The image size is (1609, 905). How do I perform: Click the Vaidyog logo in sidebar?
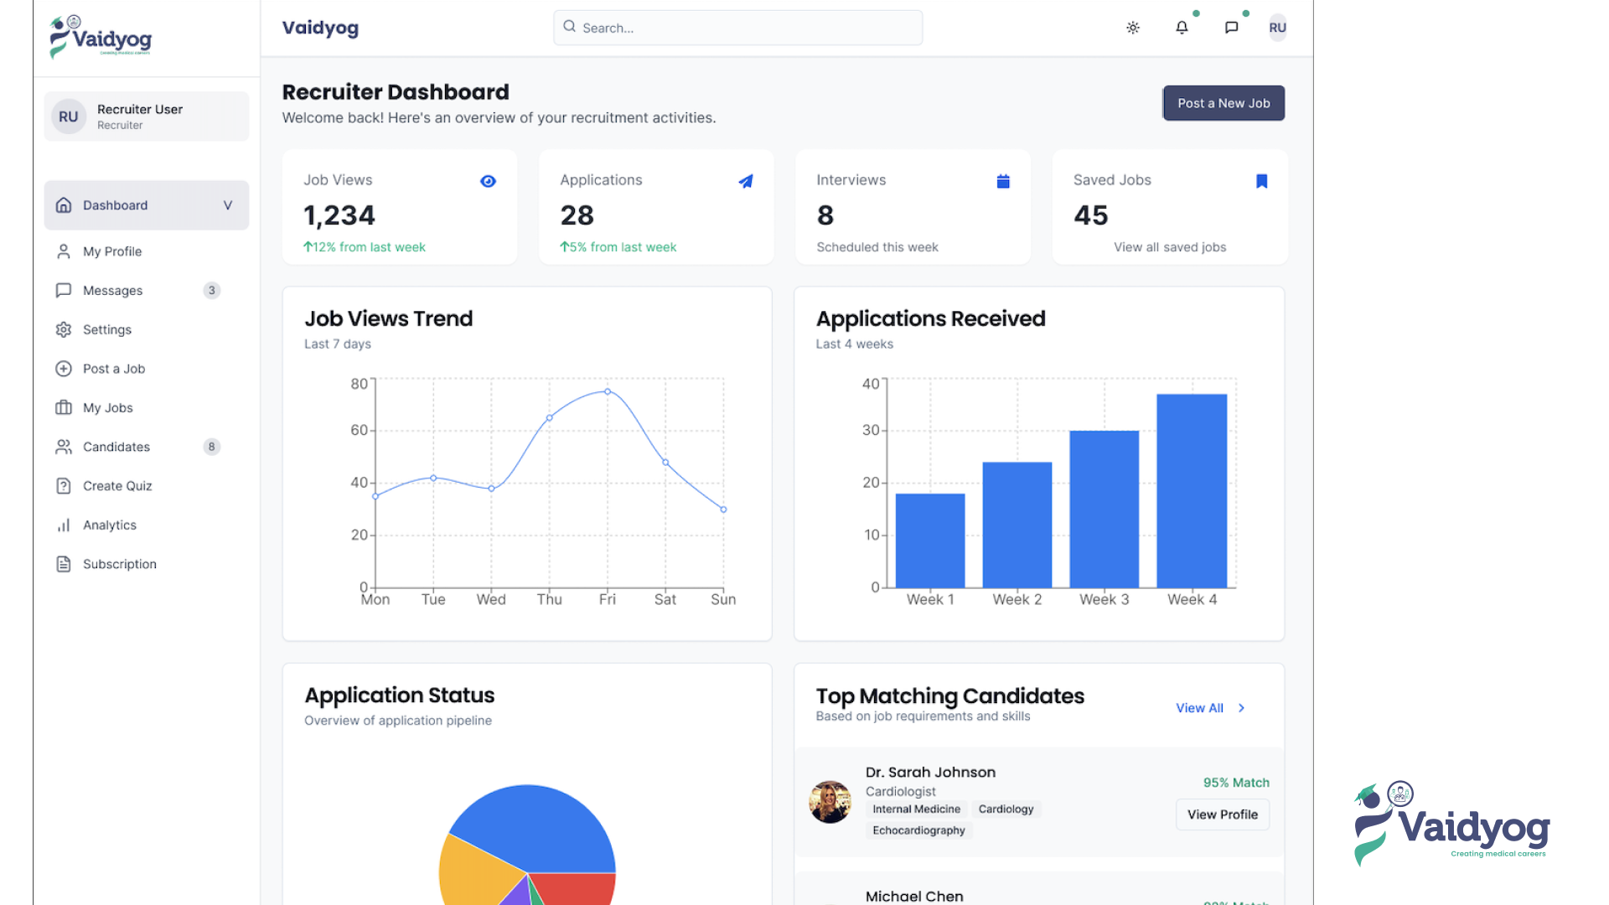[x=101, y=37]
